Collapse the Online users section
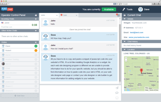This screenshot has height=102, width=161. 36,42
